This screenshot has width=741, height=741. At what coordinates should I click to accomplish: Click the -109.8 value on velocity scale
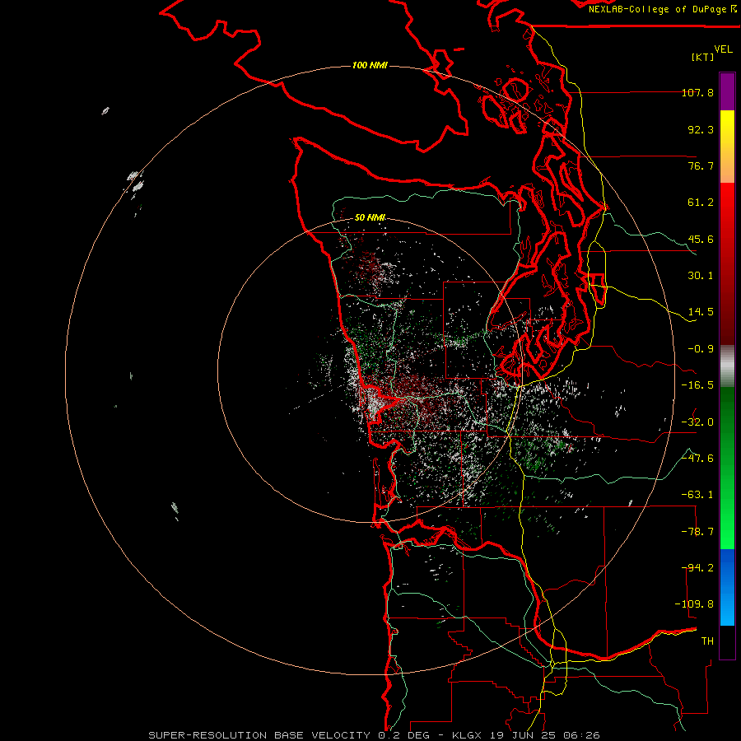pos(694,604)
